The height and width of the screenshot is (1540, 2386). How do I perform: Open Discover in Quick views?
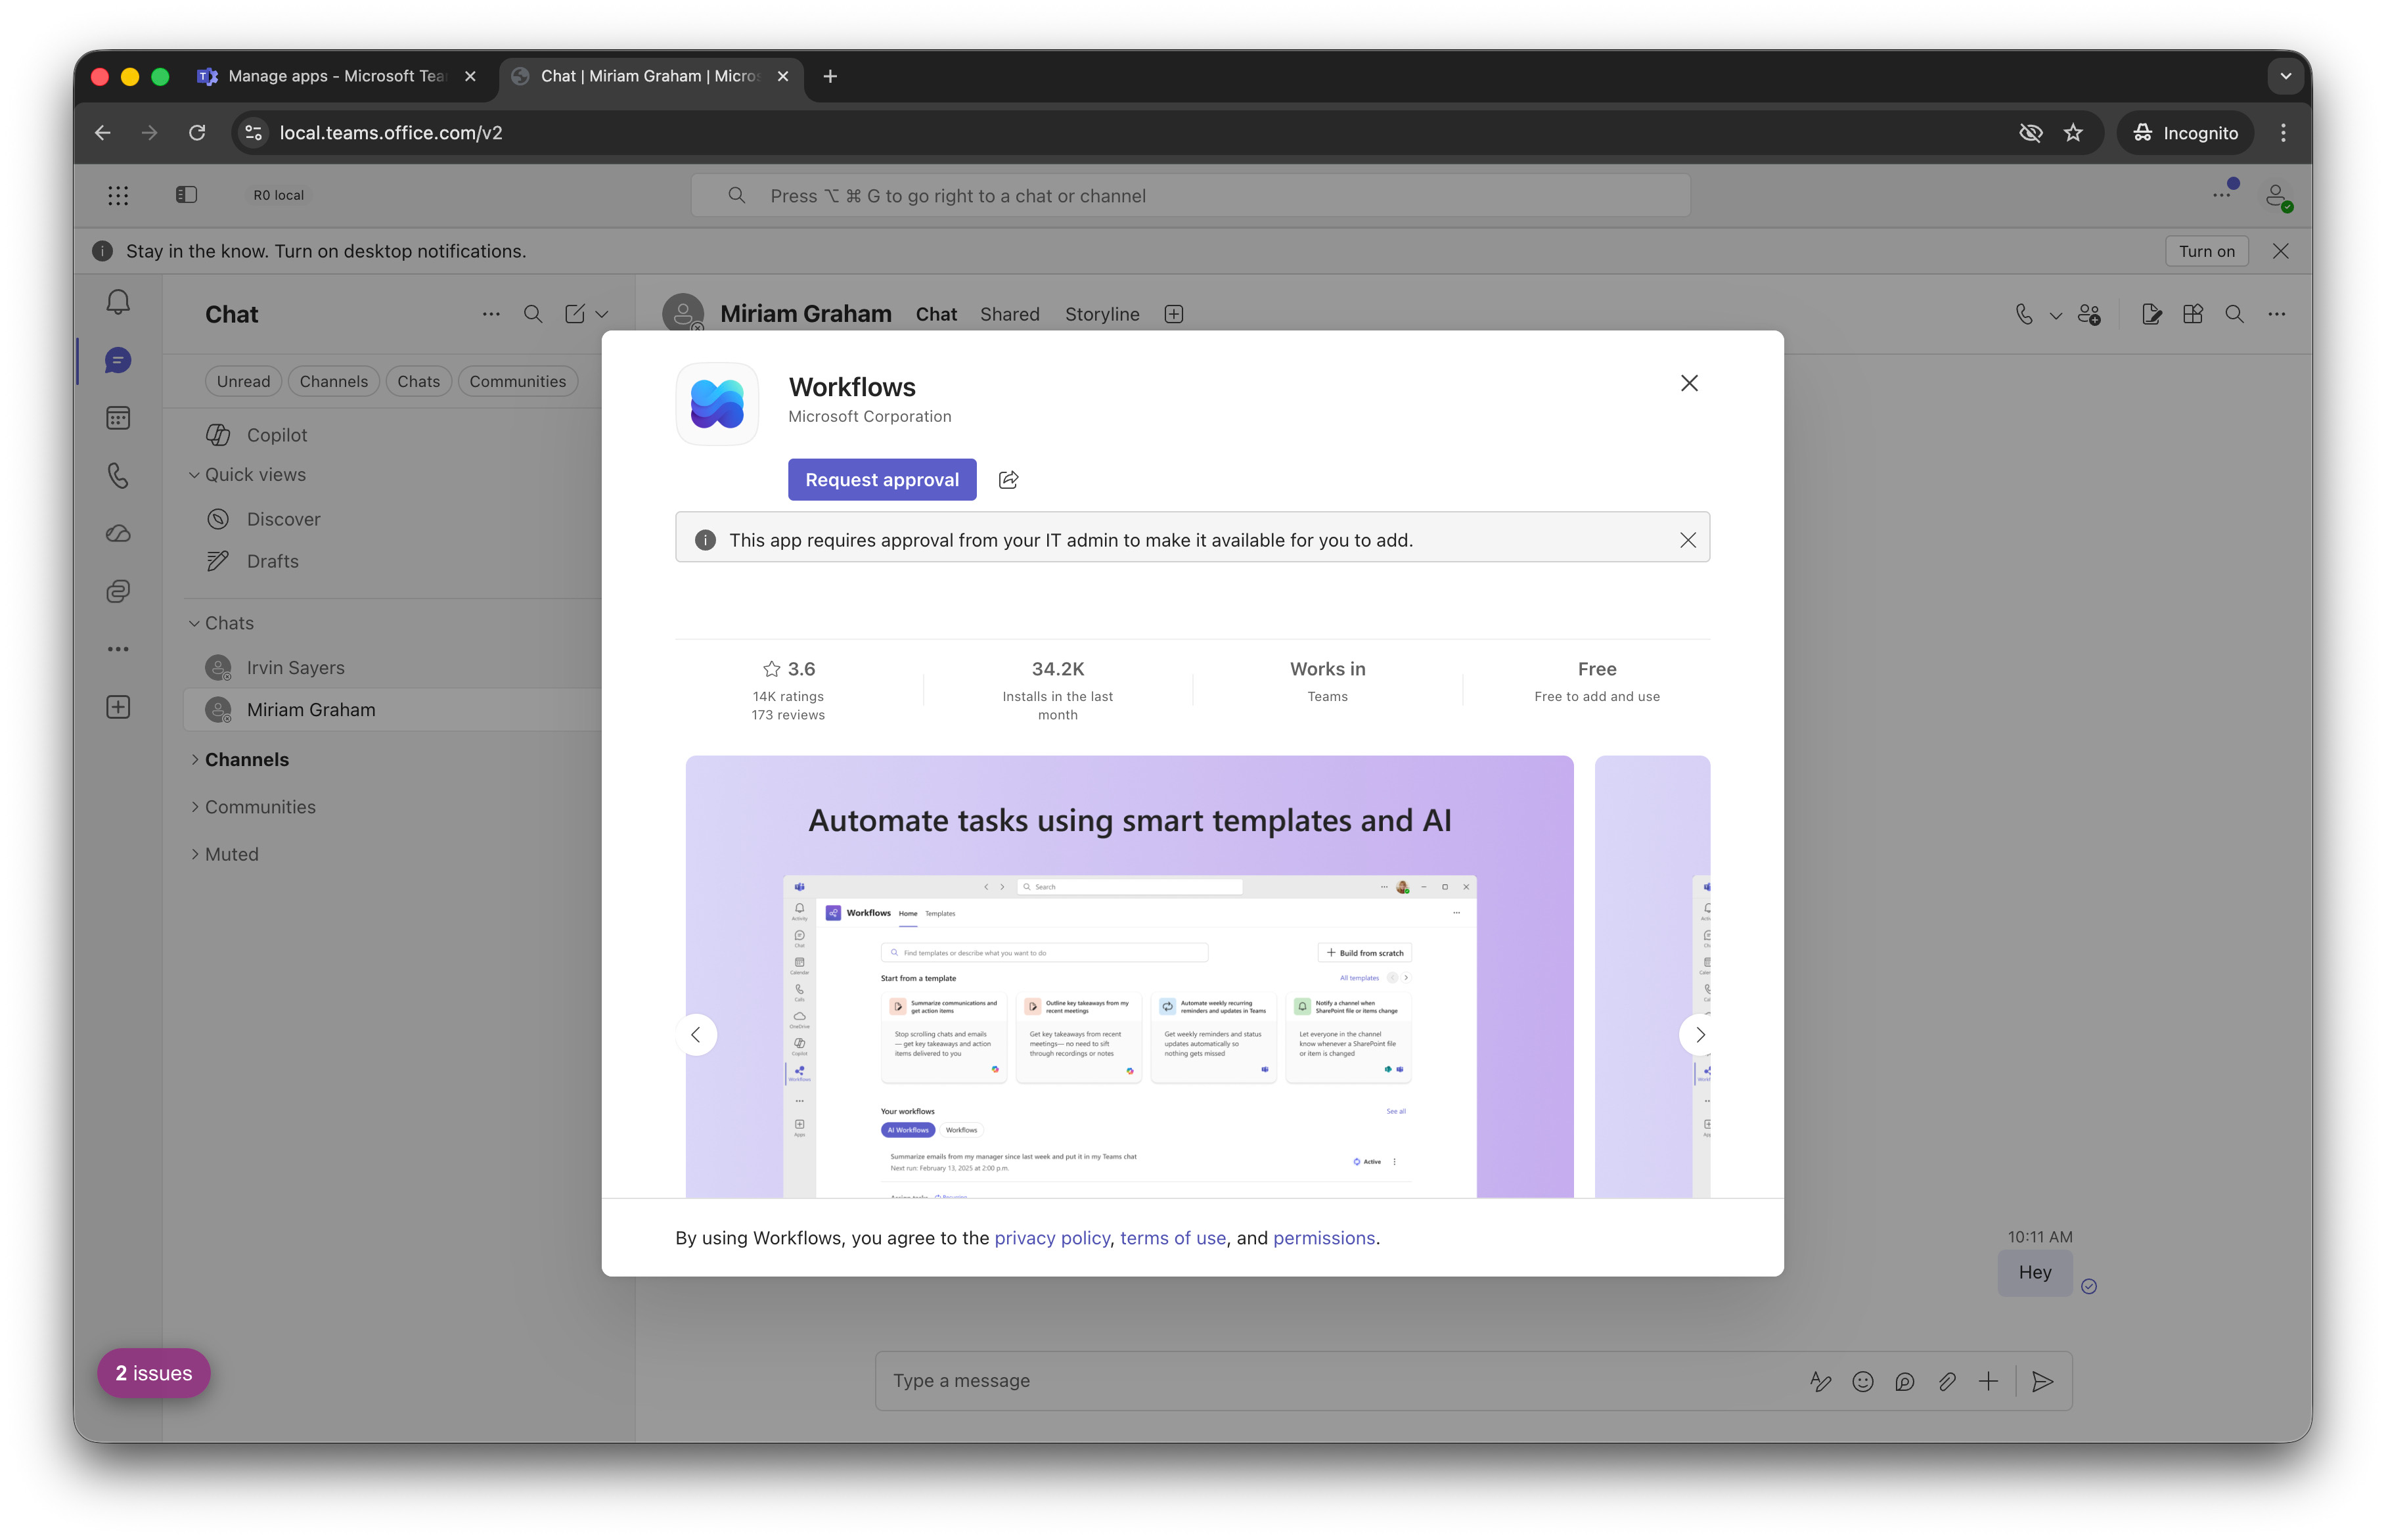tap(393, 519)
